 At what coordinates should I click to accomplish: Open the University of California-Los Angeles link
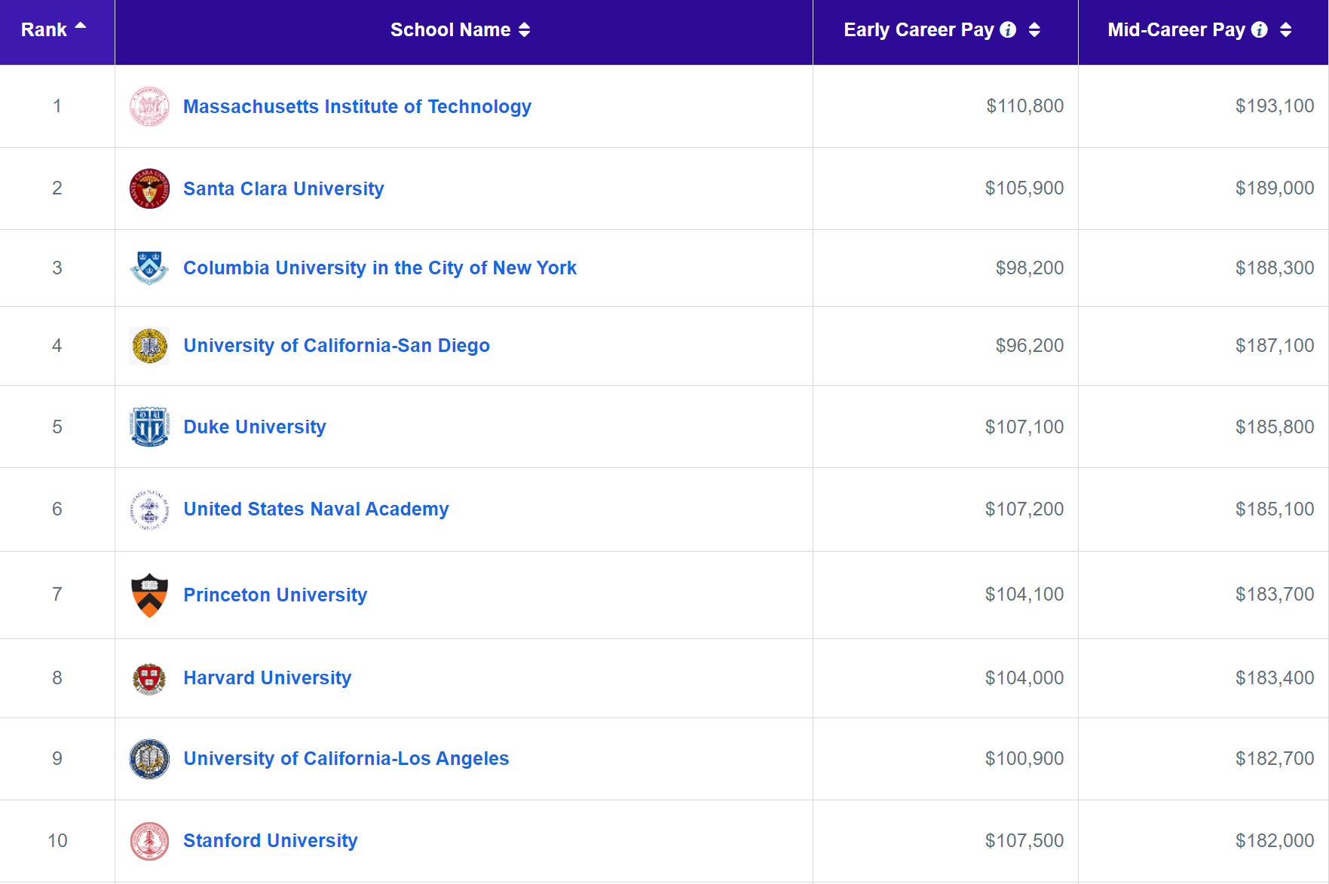(346, 758)
